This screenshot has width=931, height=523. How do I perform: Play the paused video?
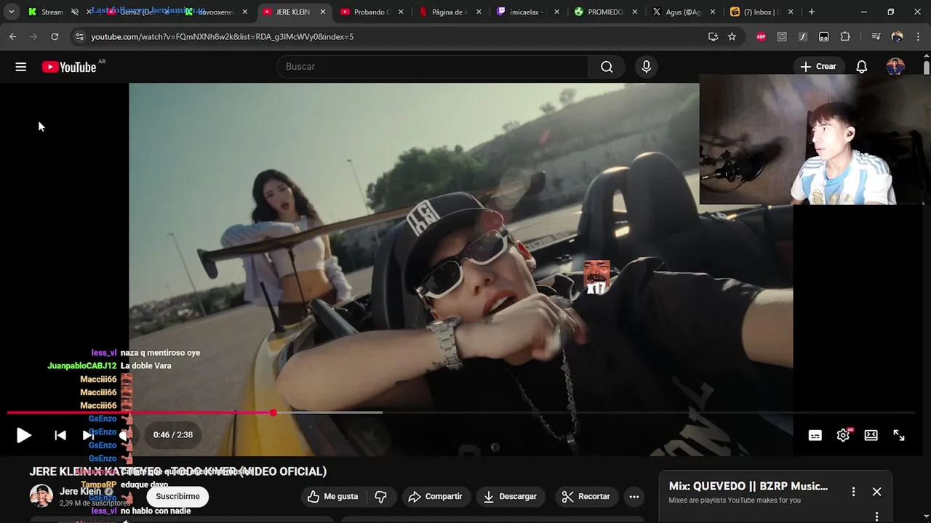[24, 435]
